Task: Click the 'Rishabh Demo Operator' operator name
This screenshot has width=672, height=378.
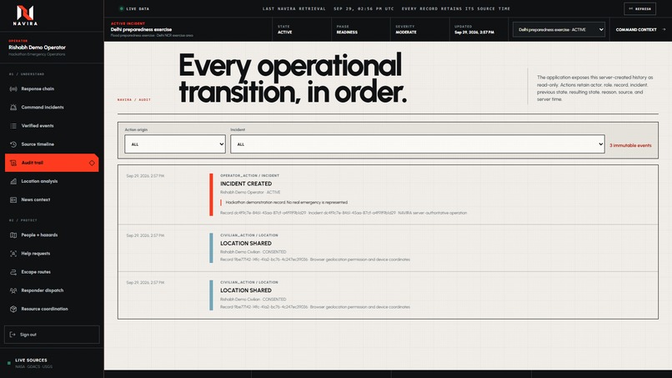Action: coord(37,48)
